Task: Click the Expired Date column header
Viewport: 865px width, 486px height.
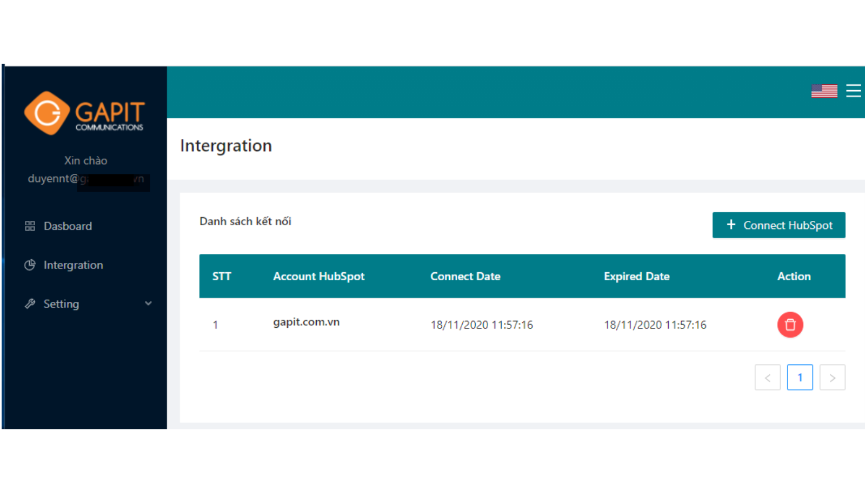Action: [x=636, y=276]
